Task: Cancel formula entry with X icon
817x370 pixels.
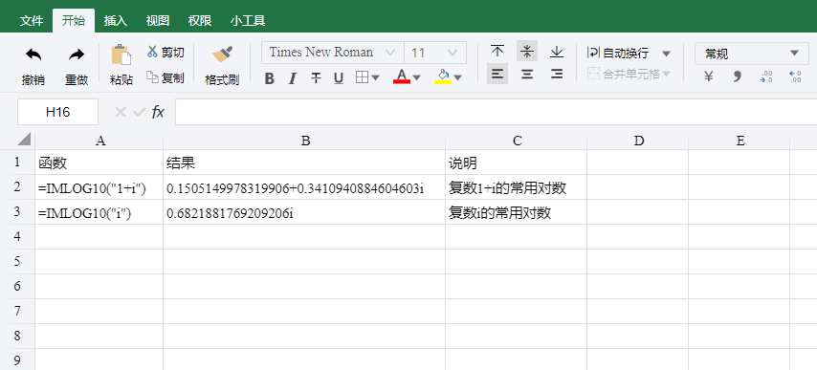Action: click(x=121, y=112)
